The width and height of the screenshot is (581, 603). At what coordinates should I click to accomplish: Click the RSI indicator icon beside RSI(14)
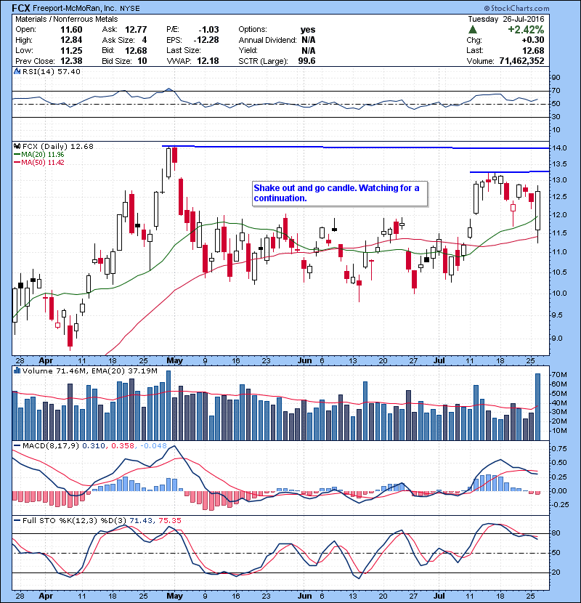coord(17,71)
